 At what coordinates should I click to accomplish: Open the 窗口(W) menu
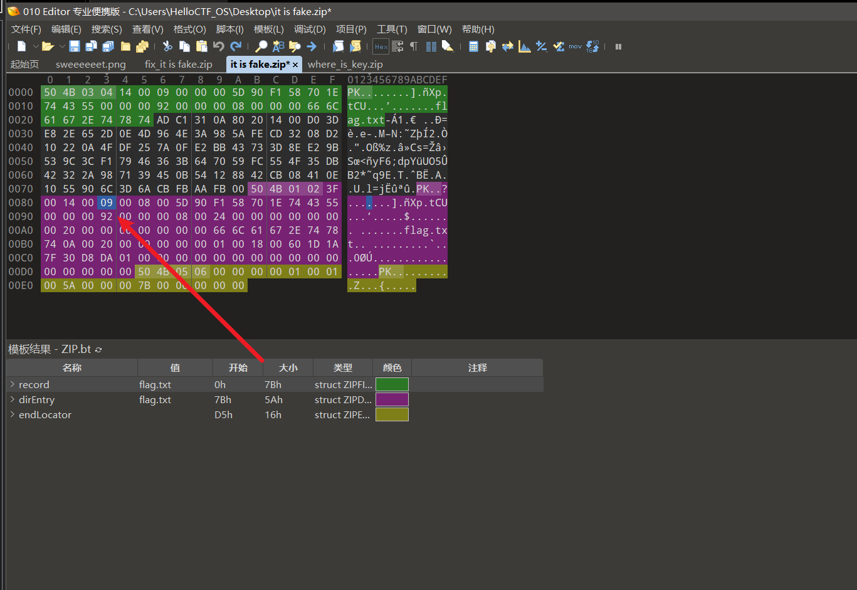click(x=434, y=29)
